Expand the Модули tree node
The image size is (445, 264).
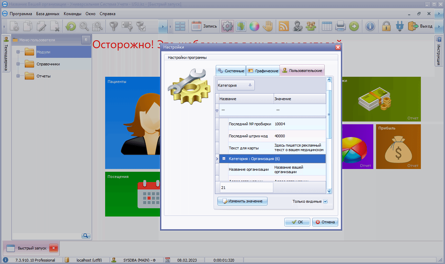pos(18,52)
